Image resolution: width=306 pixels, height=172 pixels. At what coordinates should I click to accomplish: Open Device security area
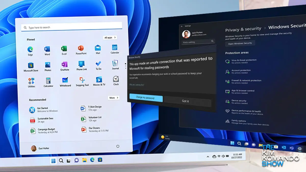point(237,102)
